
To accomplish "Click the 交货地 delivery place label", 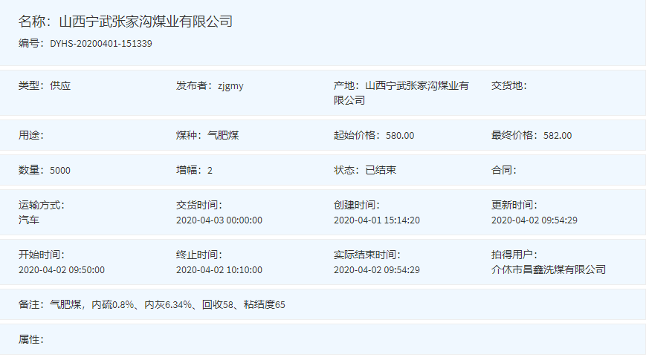I will click(x=508, y=86).
